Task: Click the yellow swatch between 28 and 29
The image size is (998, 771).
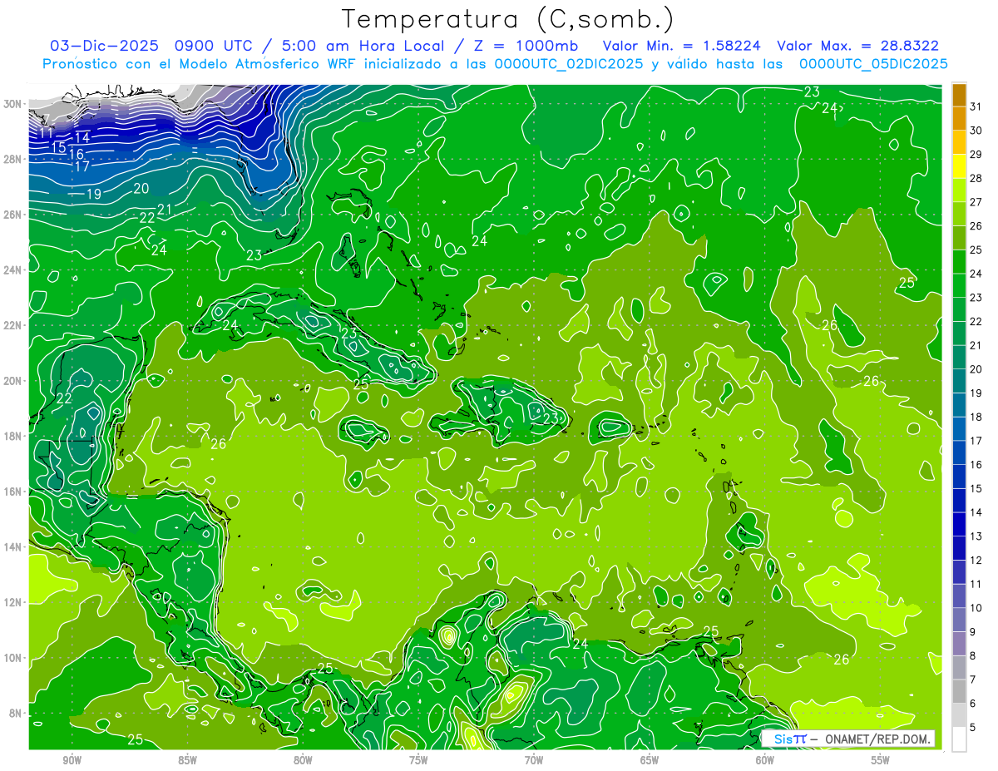Action: (960, 166)
